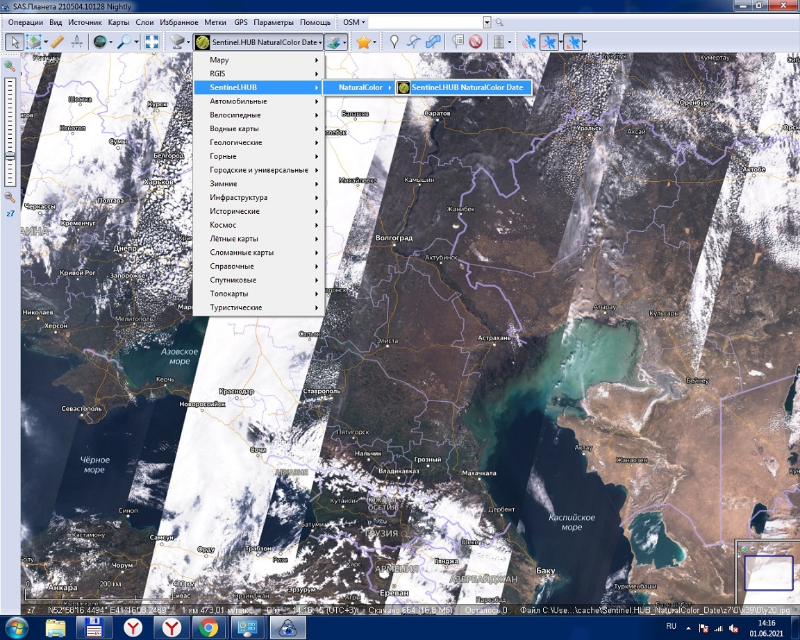The height and width of the screenshot is (640, 800).
Task: Open the Слои menu in menu bar
Action: 144,22
